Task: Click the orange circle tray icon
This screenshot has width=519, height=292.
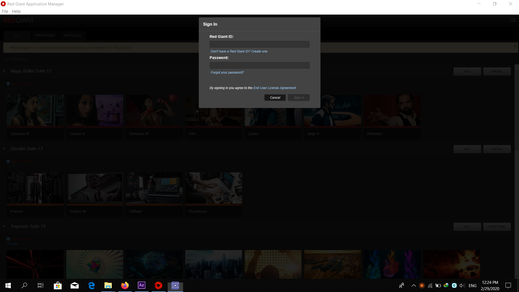Action: click(422, 286)
